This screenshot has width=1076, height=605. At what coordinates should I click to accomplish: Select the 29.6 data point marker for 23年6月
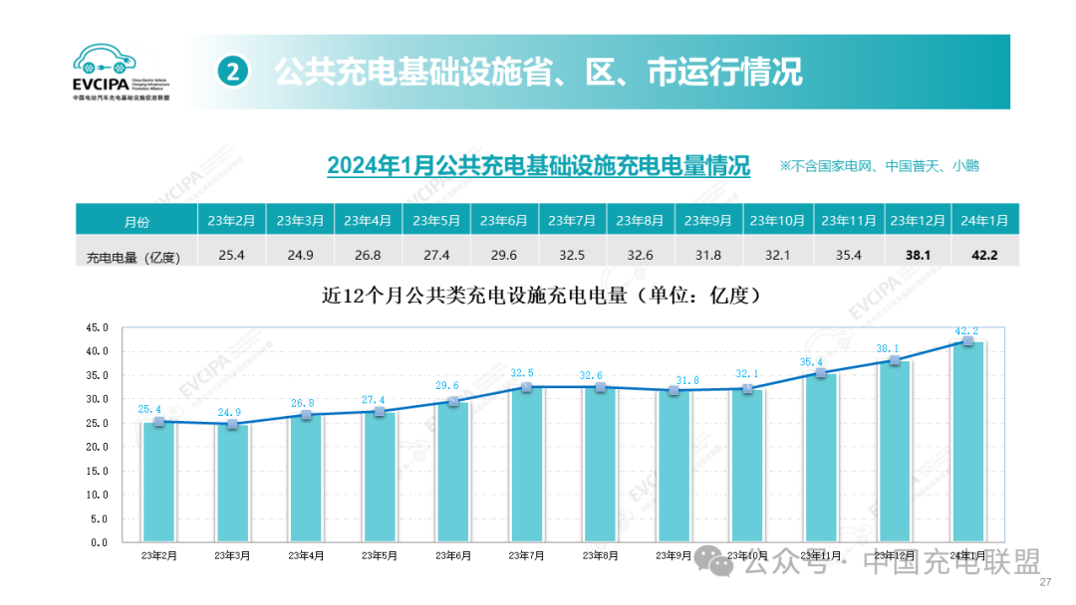tap(453, 401)
